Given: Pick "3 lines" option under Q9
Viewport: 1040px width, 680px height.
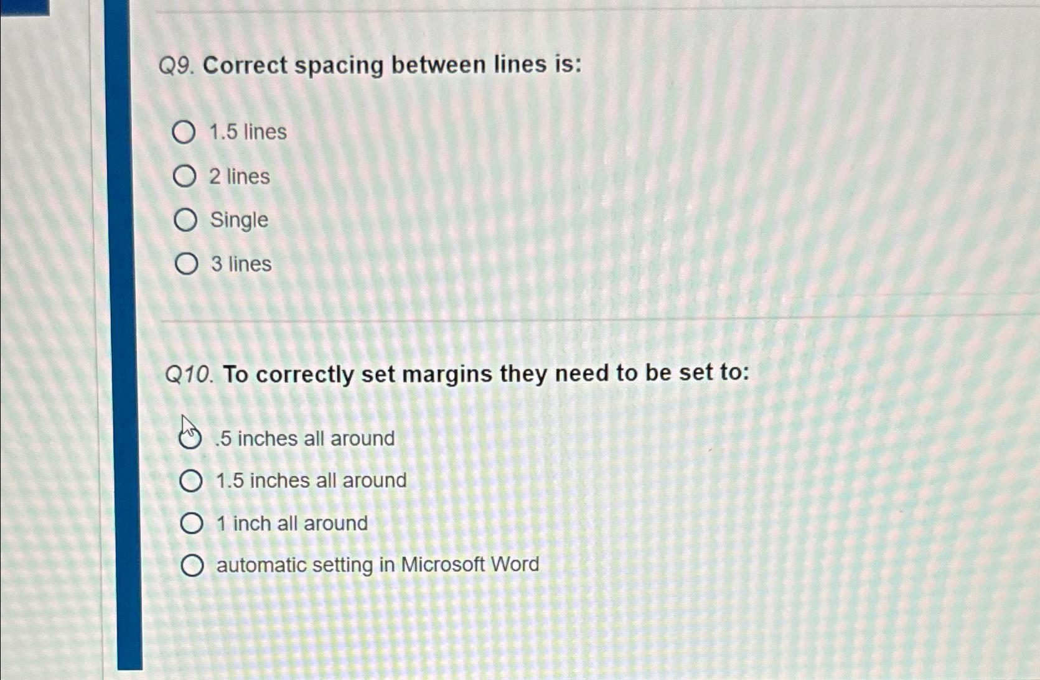Looking at the screenshot, I should pos(186,264).
